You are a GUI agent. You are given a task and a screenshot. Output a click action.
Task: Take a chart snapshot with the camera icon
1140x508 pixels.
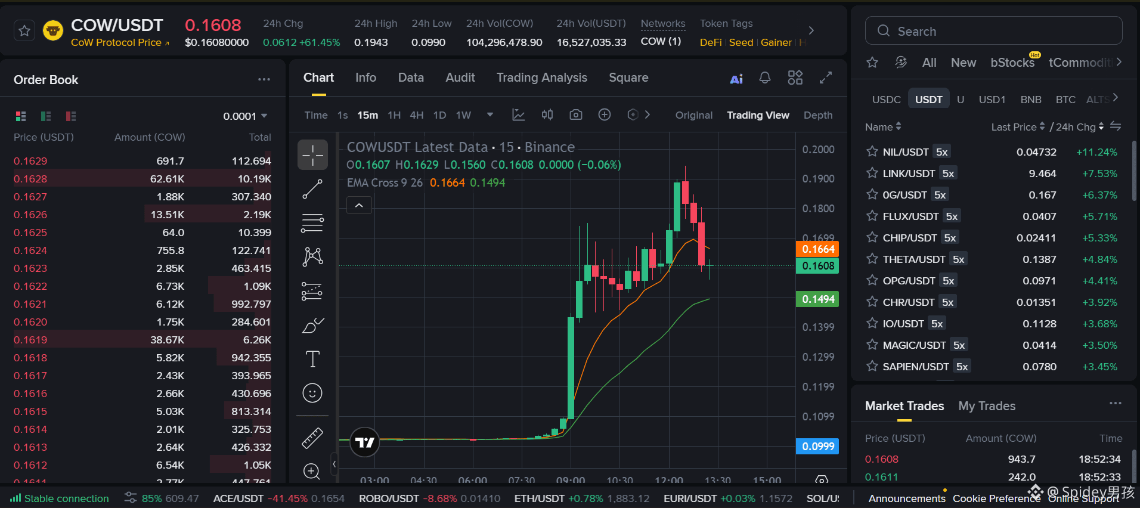(x=576, y=114)
